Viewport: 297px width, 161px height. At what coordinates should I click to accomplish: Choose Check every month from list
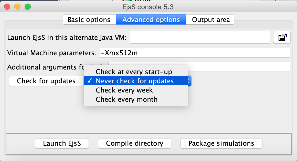point(126,99)
